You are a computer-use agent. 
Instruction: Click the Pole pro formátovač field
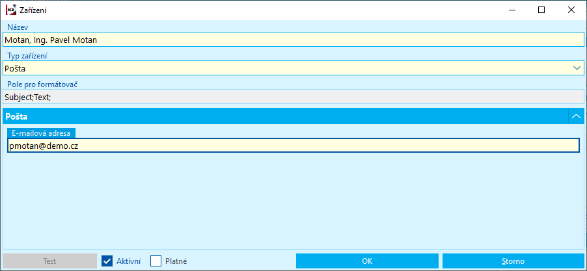(x=293, y=96)
